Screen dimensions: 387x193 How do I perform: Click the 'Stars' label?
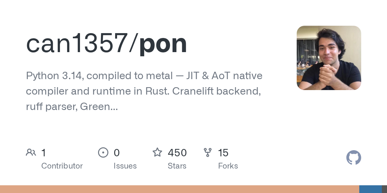tap(177, 166)
